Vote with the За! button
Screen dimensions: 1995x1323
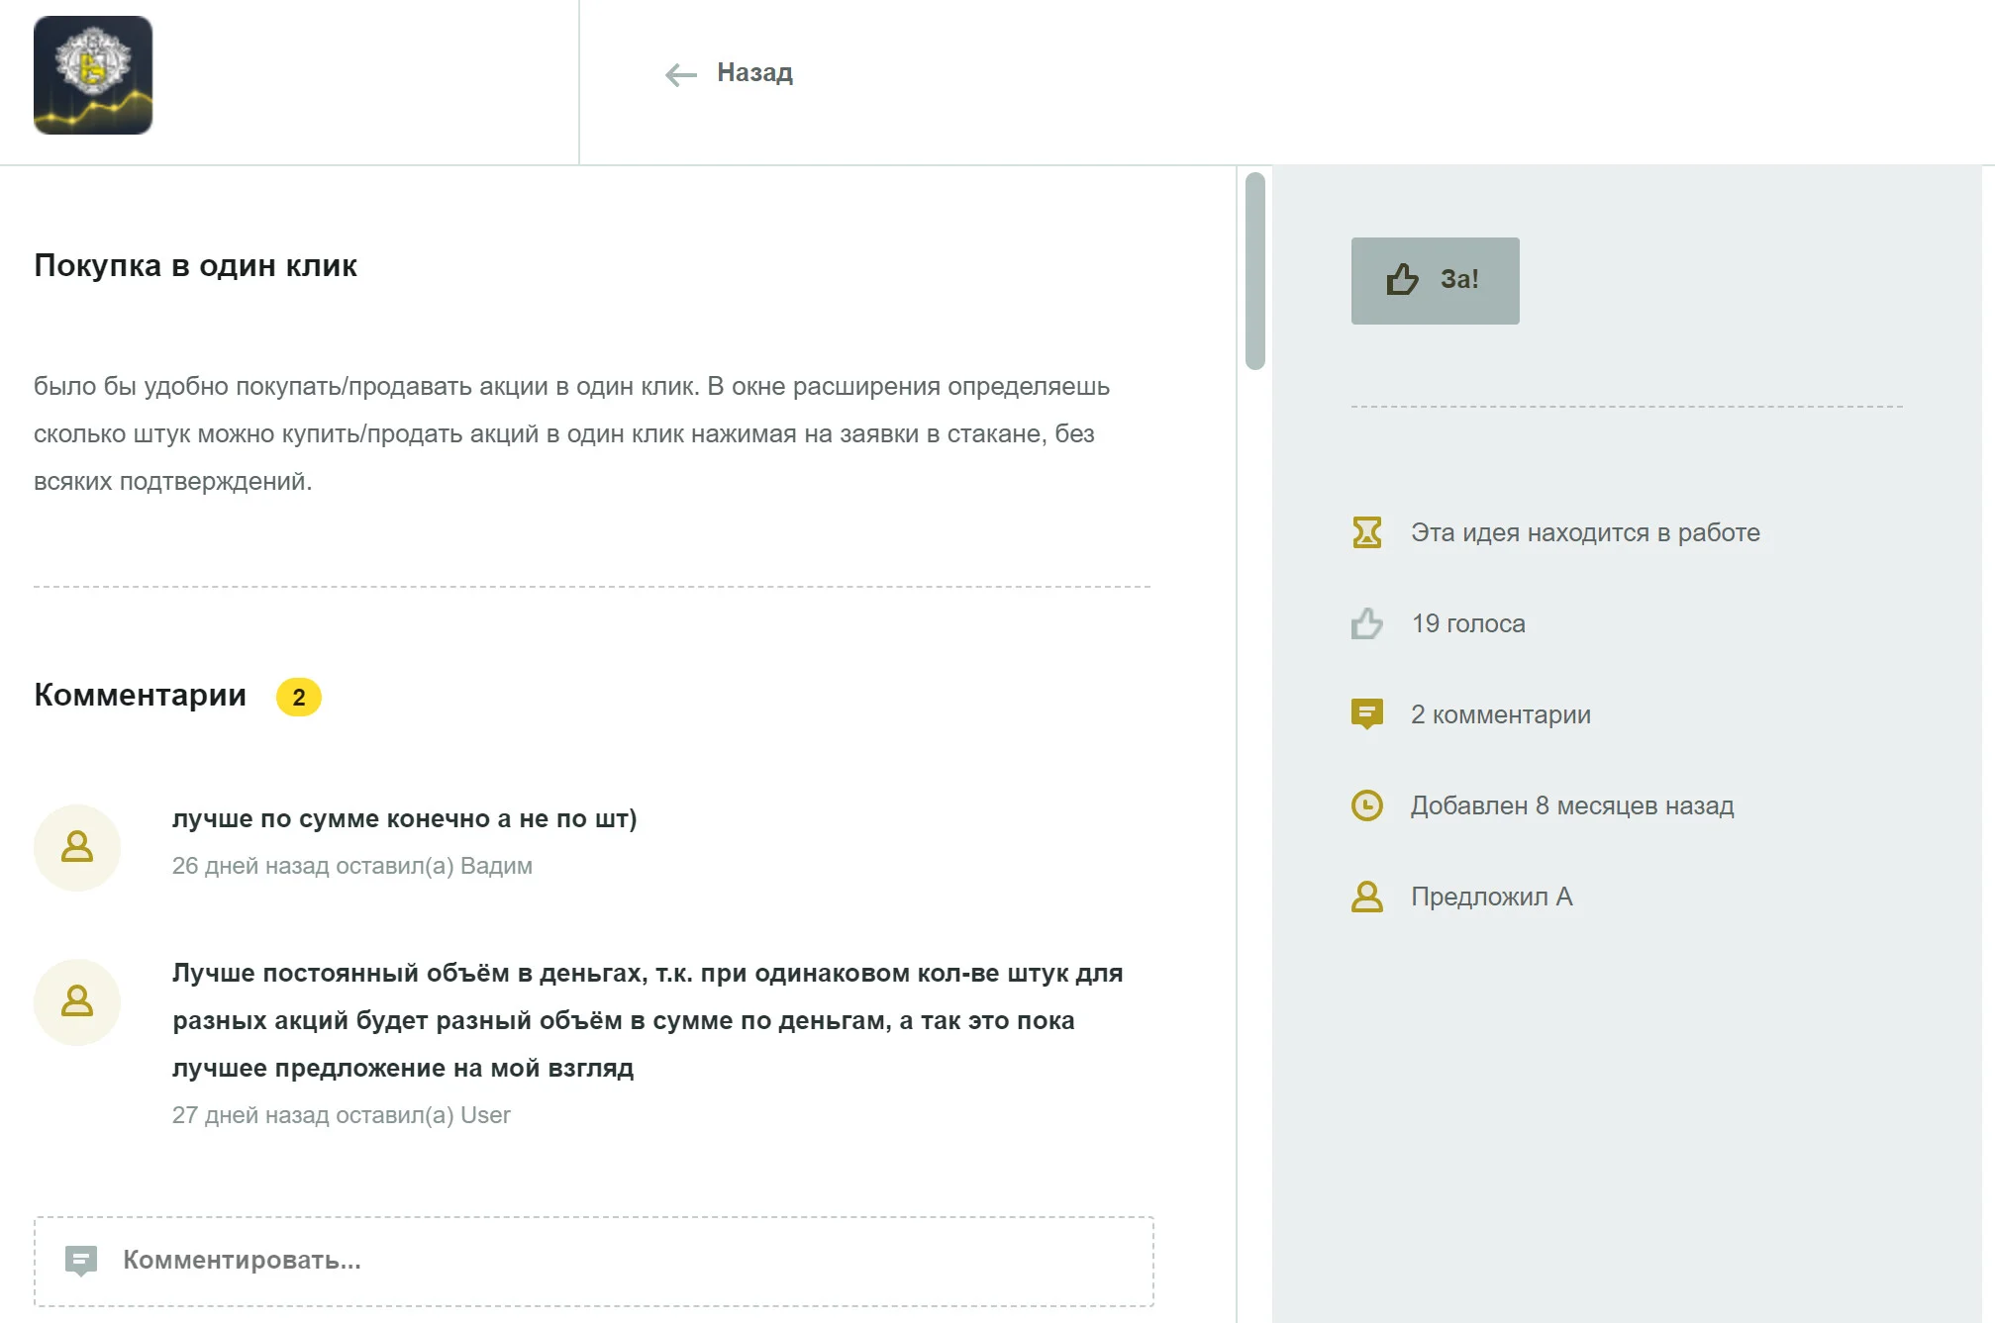click(x=1435, y=280)
